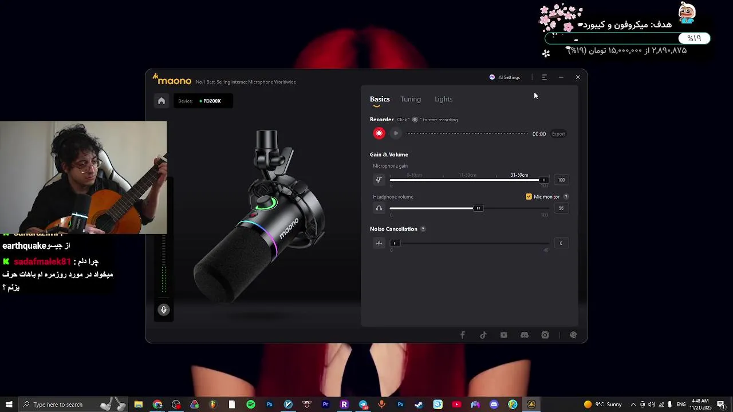Click the noise cancellation slider handle
733x412 pixels.
[395, 243]
